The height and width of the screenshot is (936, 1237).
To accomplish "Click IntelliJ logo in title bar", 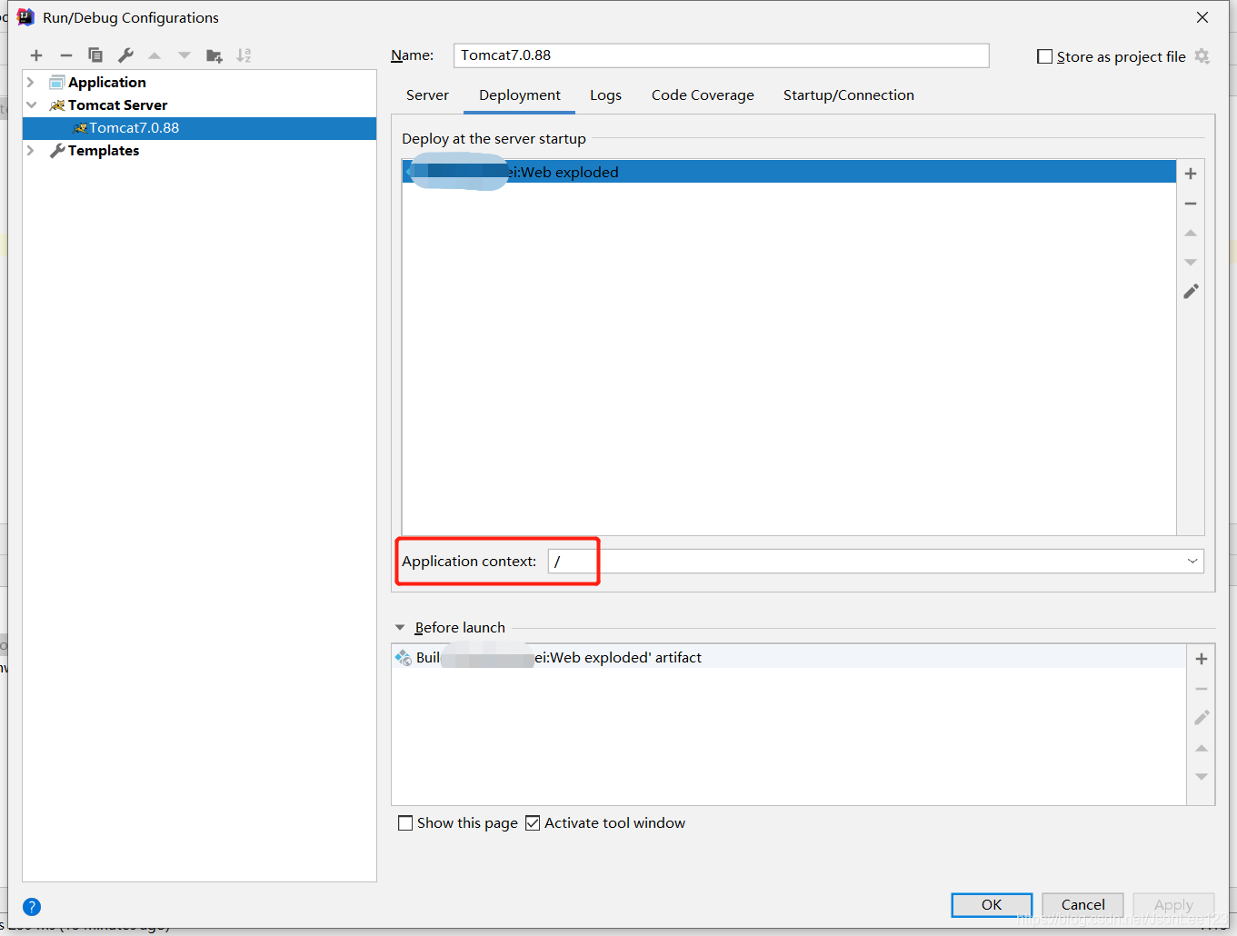I will coord(25,17).
